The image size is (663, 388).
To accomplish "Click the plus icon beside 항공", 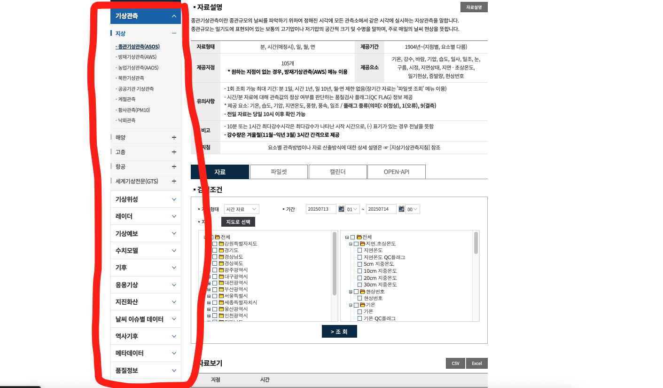I will tap(174, 166).
